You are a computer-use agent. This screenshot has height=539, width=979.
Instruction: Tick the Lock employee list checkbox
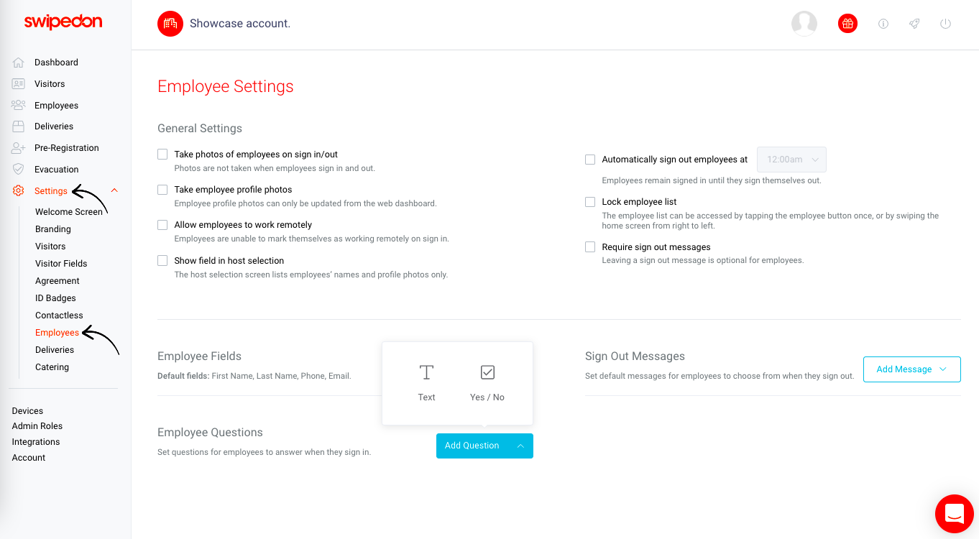(590, 202)
